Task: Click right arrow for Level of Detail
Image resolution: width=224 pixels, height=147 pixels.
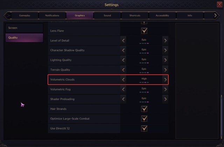Action: (x=165, y=41)
